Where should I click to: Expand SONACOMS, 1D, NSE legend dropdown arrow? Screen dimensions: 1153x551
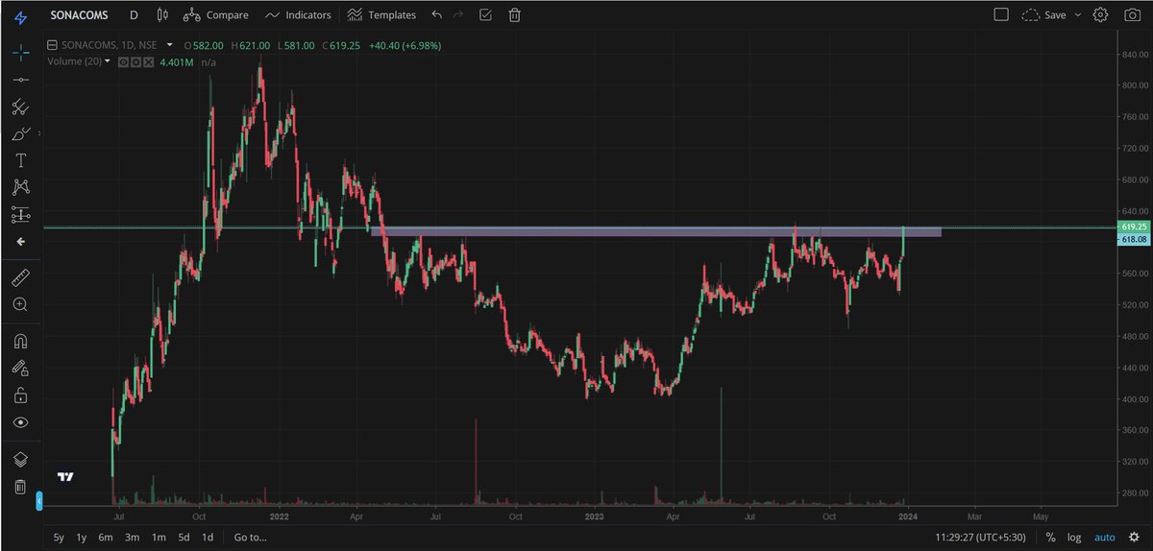coord(169,45)
